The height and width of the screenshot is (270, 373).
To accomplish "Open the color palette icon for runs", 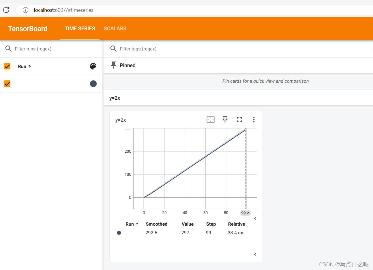I will tap(93, 66).
